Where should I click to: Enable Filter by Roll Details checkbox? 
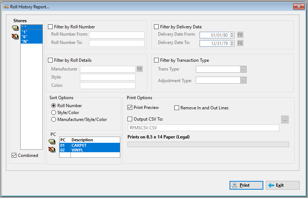point(50,60)
